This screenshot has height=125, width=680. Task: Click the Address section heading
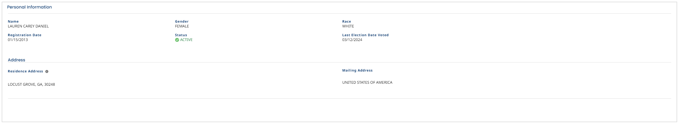click(16, 60)
